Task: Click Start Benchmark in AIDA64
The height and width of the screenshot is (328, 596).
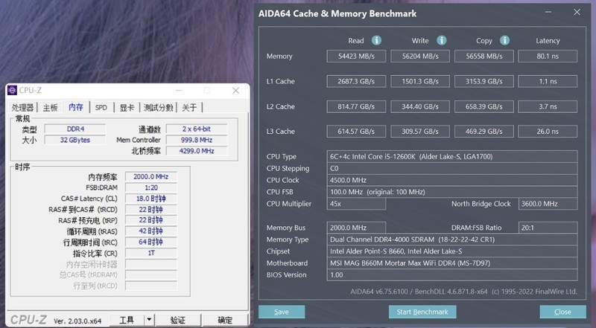Action: [x=422, y=312]
